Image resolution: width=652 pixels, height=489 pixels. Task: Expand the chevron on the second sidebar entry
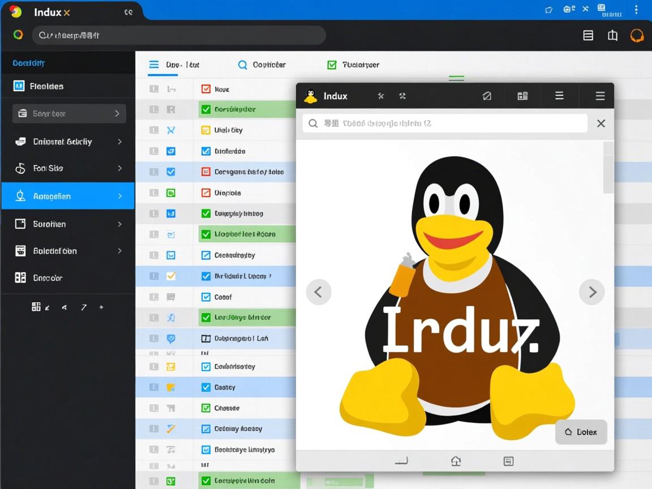tap(119, 141)
